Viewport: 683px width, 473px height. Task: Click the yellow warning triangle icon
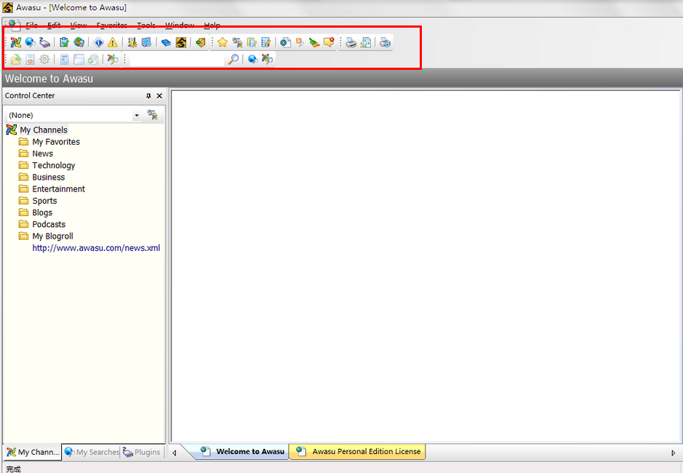point(113,42)
